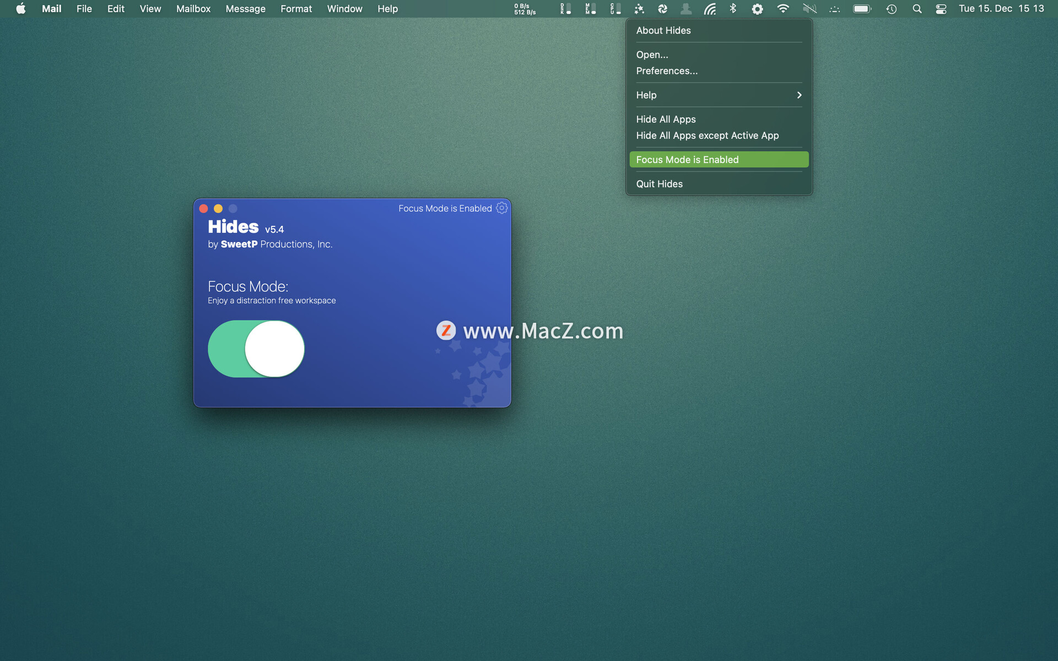Open the Mailbox menu
Viewport: 1058px width, 661px height.
193,9
